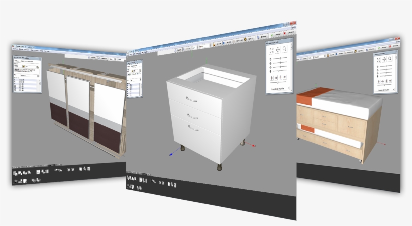Image resolution: width=412 pixels, height=226 pixels.
Task: Click first camera slider in center window panel
Action: click(x=280, y=58)
